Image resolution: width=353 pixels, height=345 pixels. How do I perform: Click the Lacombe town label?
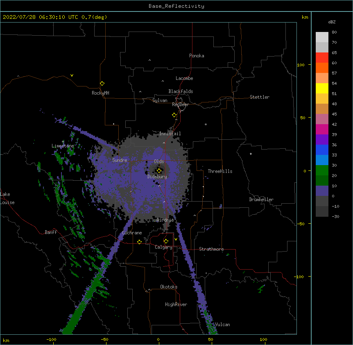184,78
